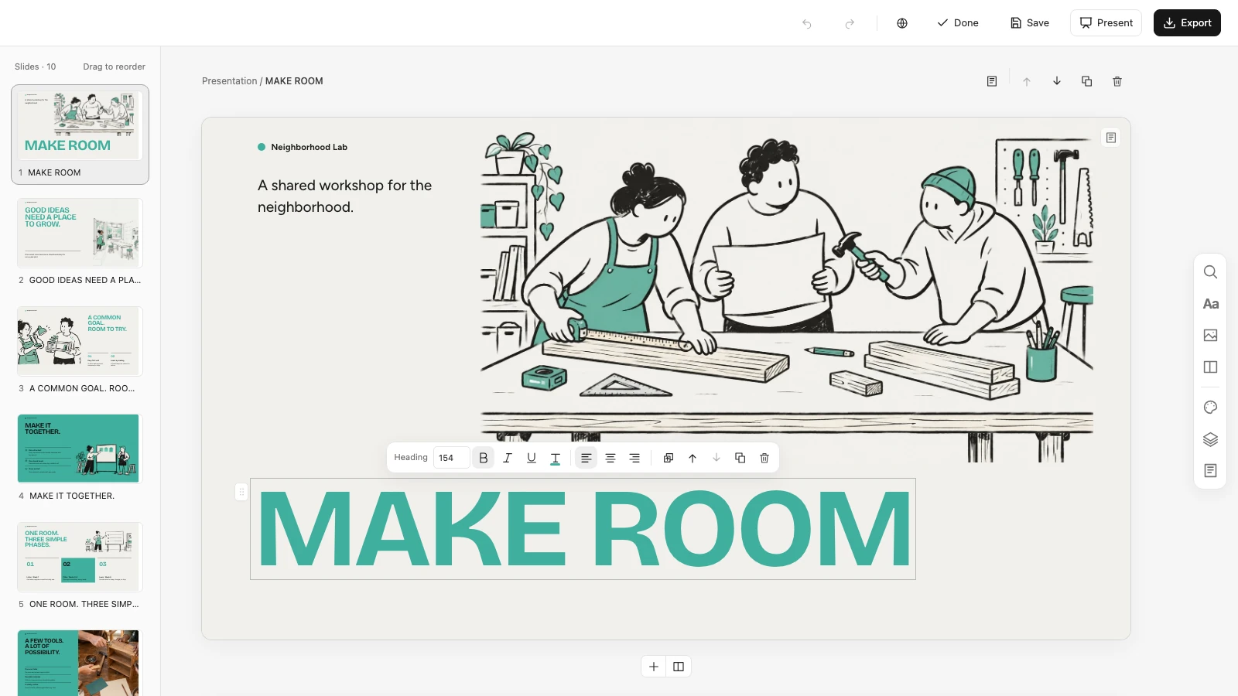Click the Export button

click(1187, 23)
